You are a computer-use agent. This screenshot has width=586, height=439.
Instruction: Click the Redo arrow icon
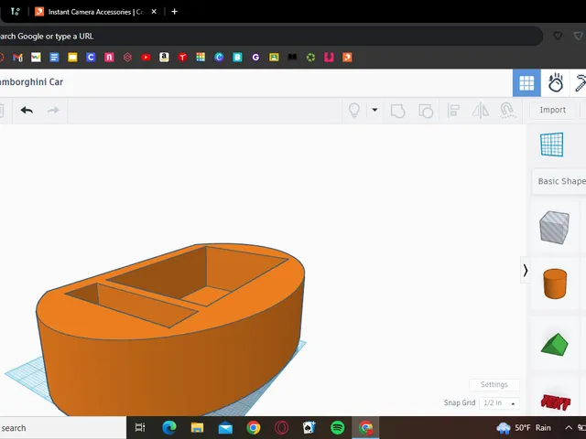pyautogui.click(x=53, y=111)
